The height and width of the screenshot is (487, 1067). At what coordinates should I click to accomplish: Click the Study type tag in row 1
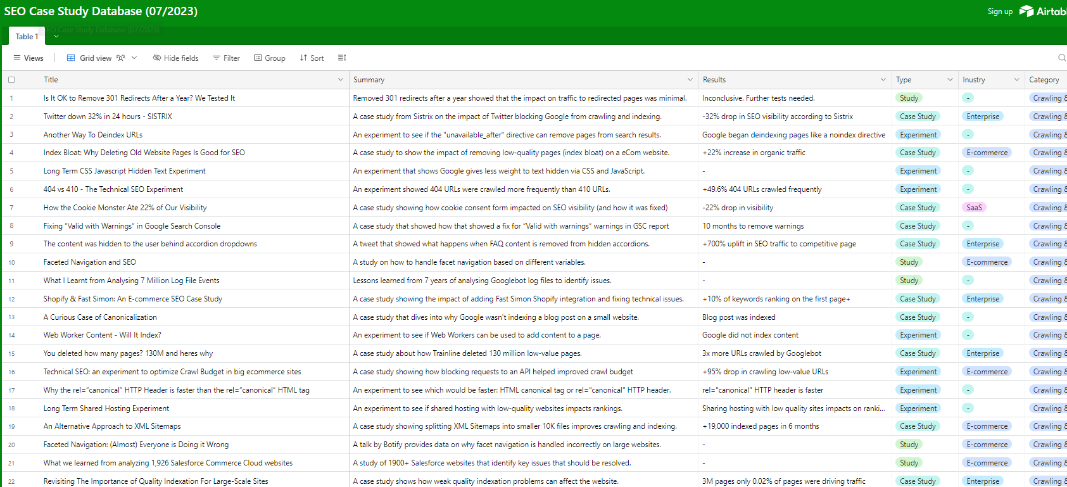(909, 98)
